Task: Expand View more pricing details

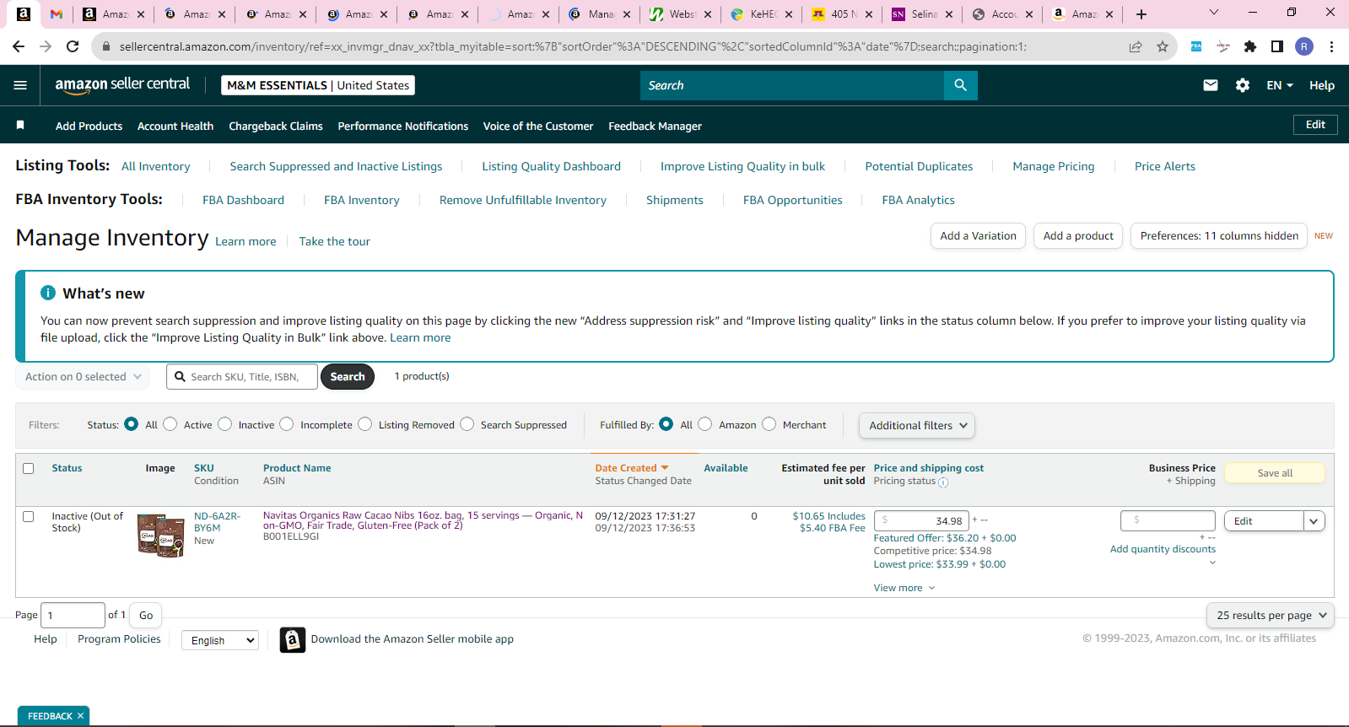Action: click(904, 588)
